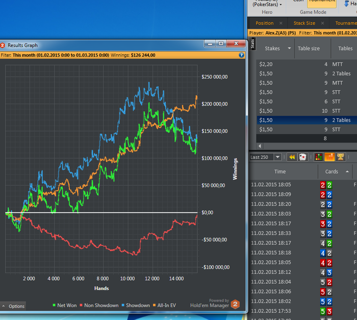Click the yellow rewind arrows icon
The width and height of the screenshot is (357, 320).
tap(292, 157)
